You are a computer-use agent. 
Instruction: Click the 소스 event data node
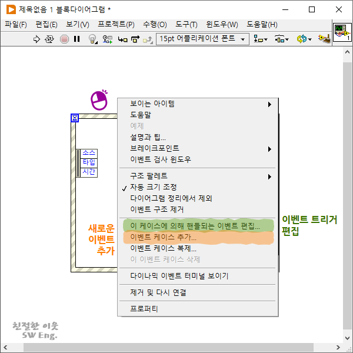tap(89, 154)
